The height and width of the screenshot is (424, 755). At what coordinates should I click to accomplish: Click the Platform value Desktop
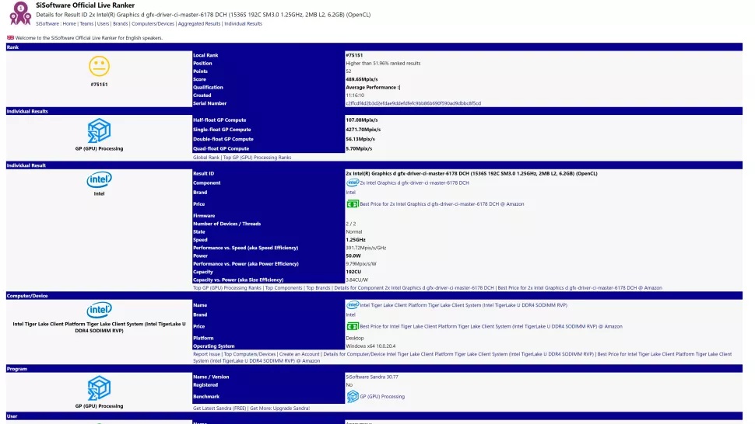click(x=355, y=338)
